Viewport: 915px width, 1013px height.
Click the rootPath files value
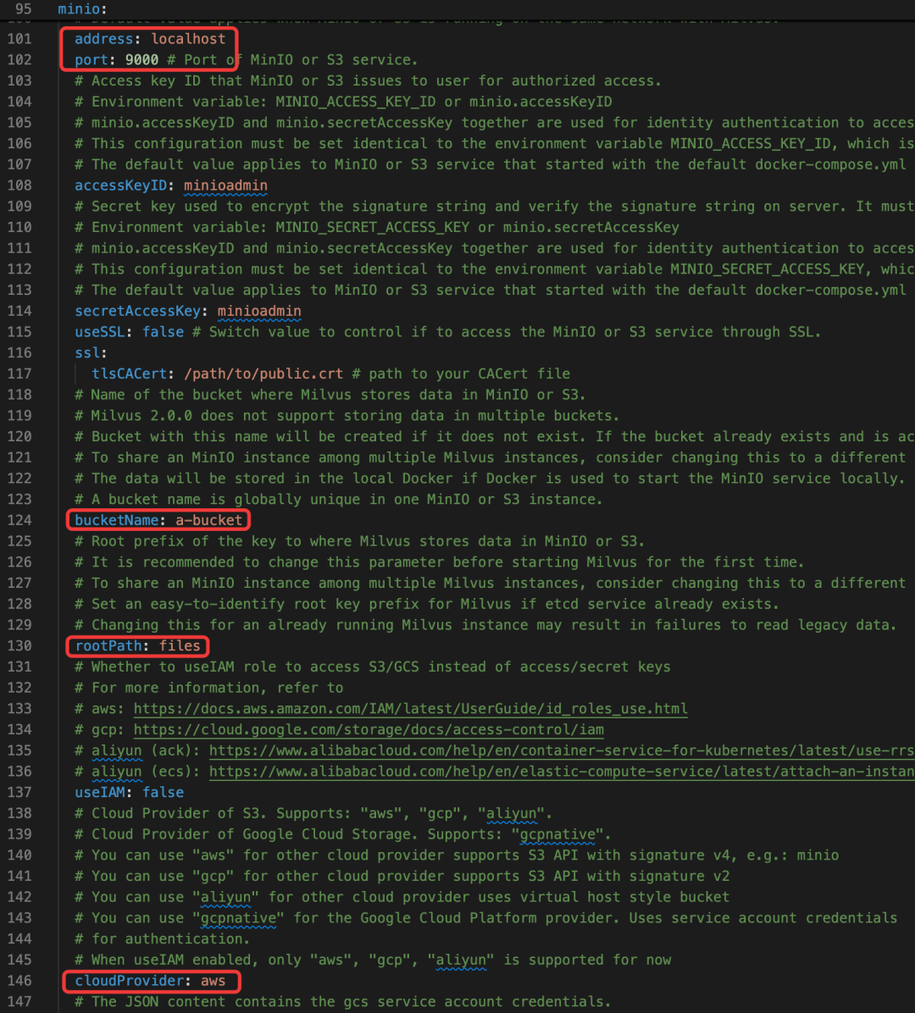tap(180, 646)
